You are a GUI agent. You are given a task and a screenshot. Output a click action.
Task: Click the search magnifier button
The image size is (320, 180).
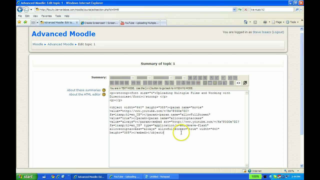297,9
